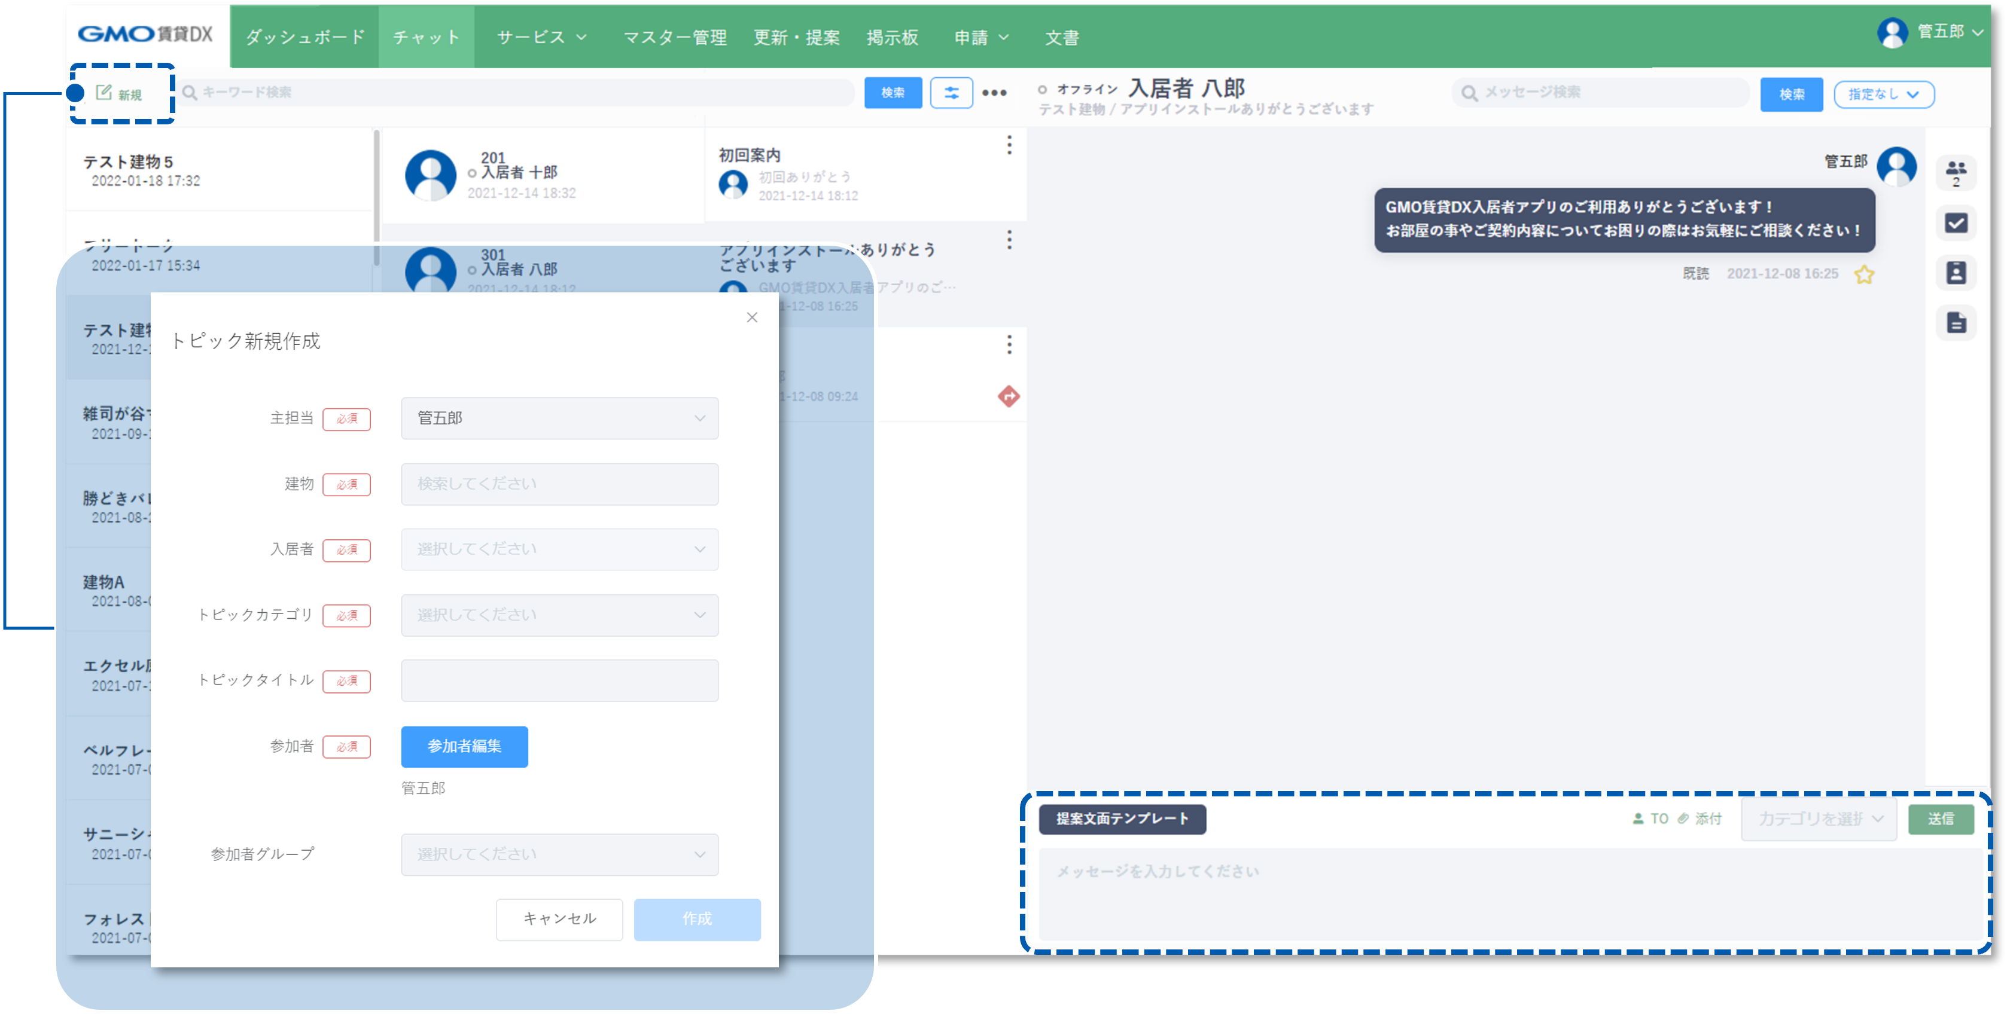Open the filter settings slider icon
Image resolution: width=2007 pixels, height=1014 pixels.
pyautogui.click(x=951, y=93)
